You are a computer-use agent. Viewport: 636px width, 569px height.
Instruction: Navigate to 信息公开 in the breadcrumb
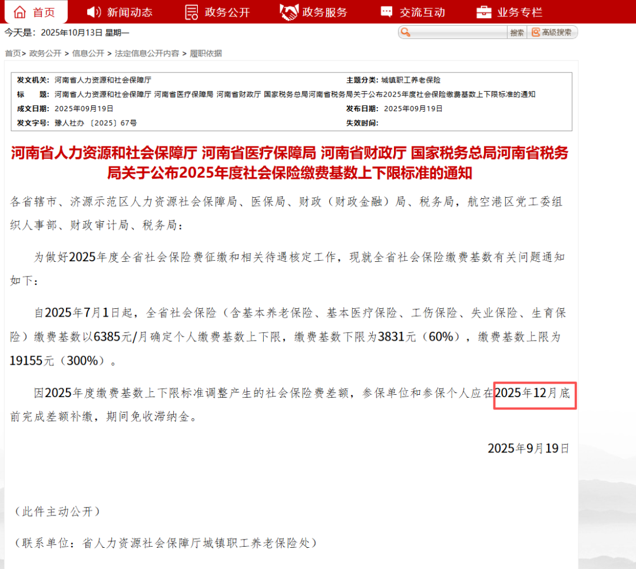[x=88, y=54]
